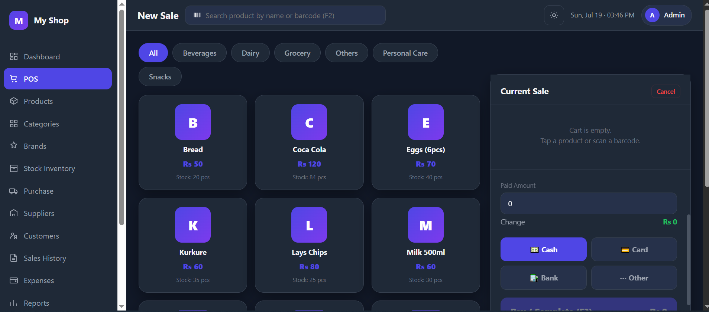Screen dimensions: 709x312
Task: Go to Stock Inventory page
Action: click(x=58, y=168)
